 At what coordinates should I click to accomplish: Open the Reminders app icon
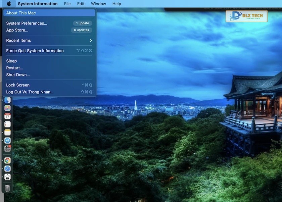(x=7, y=124)
